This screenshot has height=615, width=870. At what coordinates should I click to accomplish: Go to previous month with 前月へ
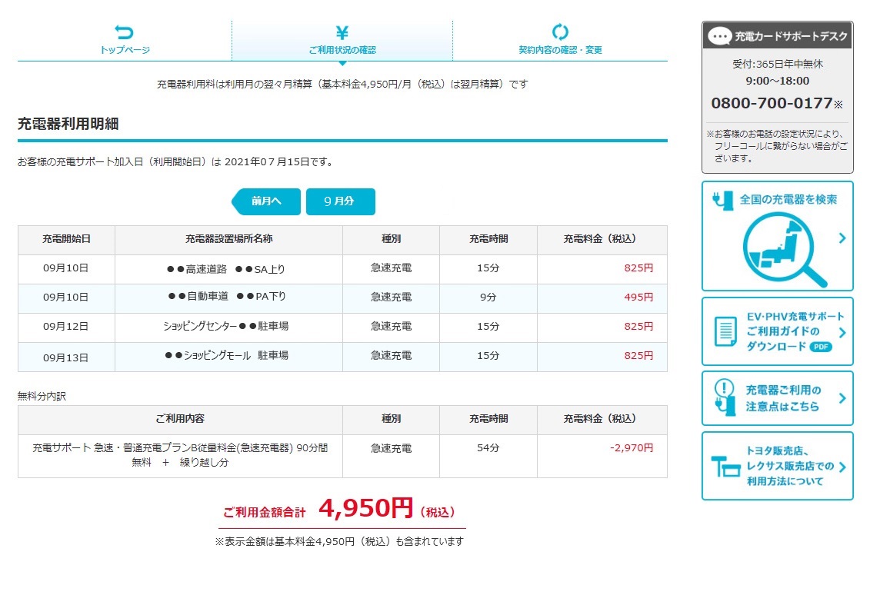click(x=266, y=201)
